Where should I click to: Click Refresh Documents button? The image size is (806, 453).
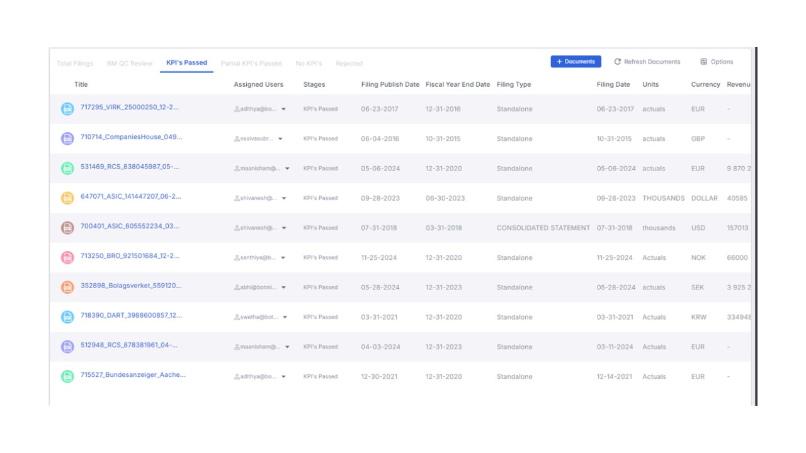(647, 62)
